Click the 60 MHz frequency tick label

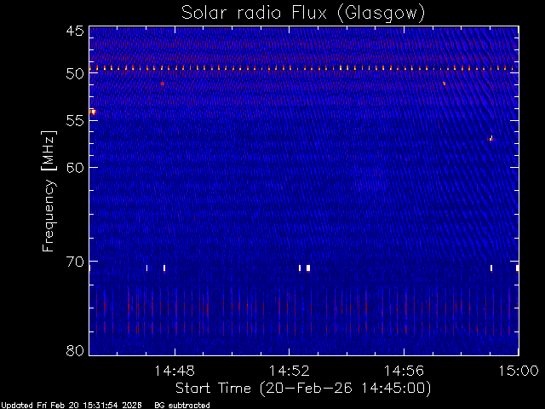click(x=75, y=167)
